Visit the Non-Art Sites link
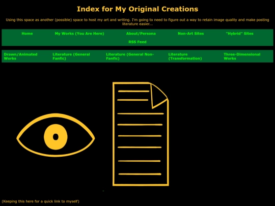 (x=191, y=34)
